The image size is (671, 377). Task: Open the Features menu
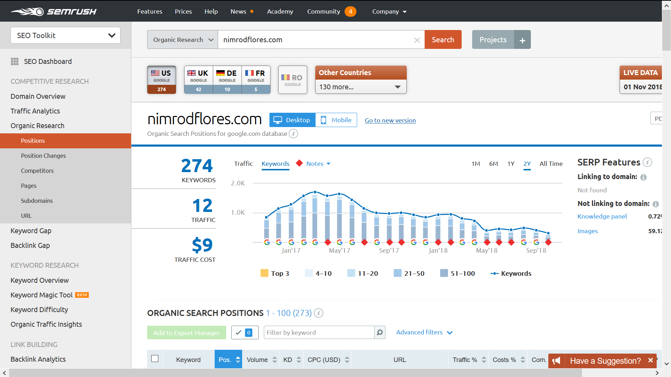click(150, 12)
